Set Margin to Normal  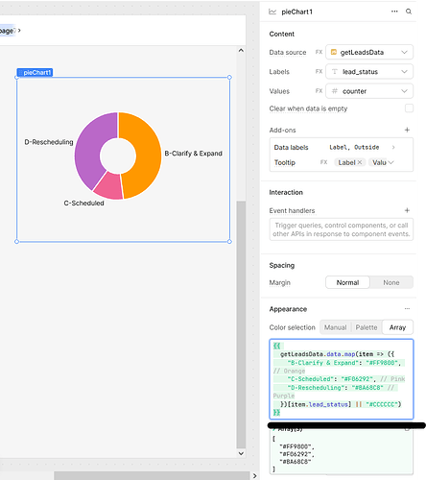(x=347, y=282)
